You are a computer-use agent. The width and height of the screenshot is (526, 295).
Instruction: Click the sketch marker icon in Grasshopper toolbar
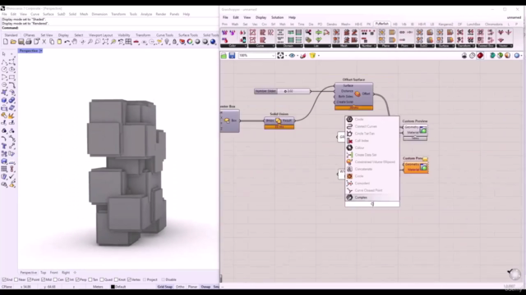[x=303, y=56]
